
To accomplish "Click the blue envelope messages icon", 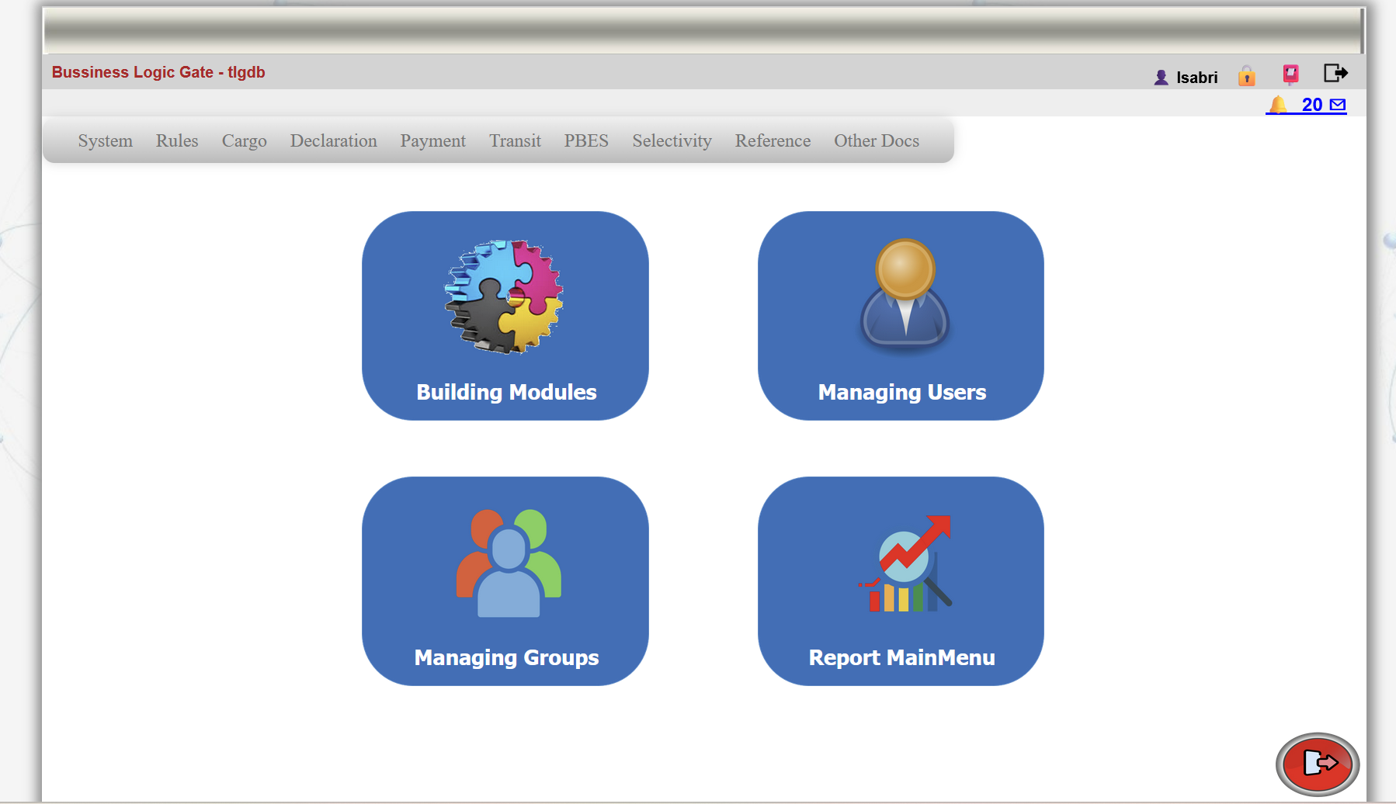I will pyautogui.click(x=1338, y=105).
